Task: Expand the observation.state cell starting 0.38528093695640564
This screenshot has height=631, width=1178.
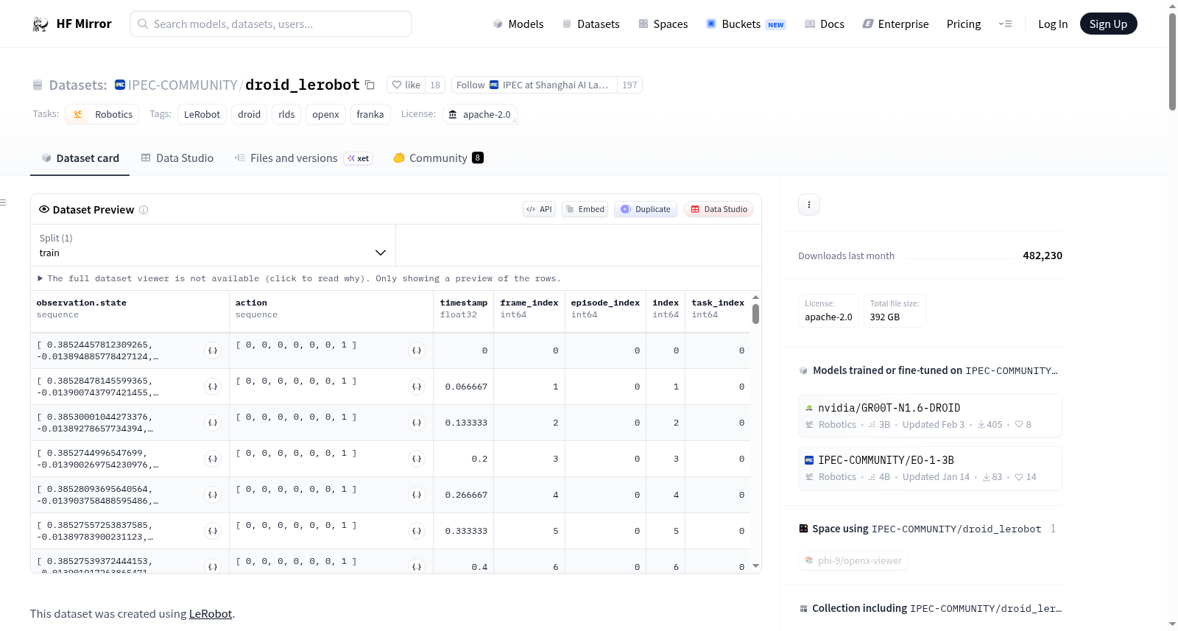Action: [x=213, y=495]
